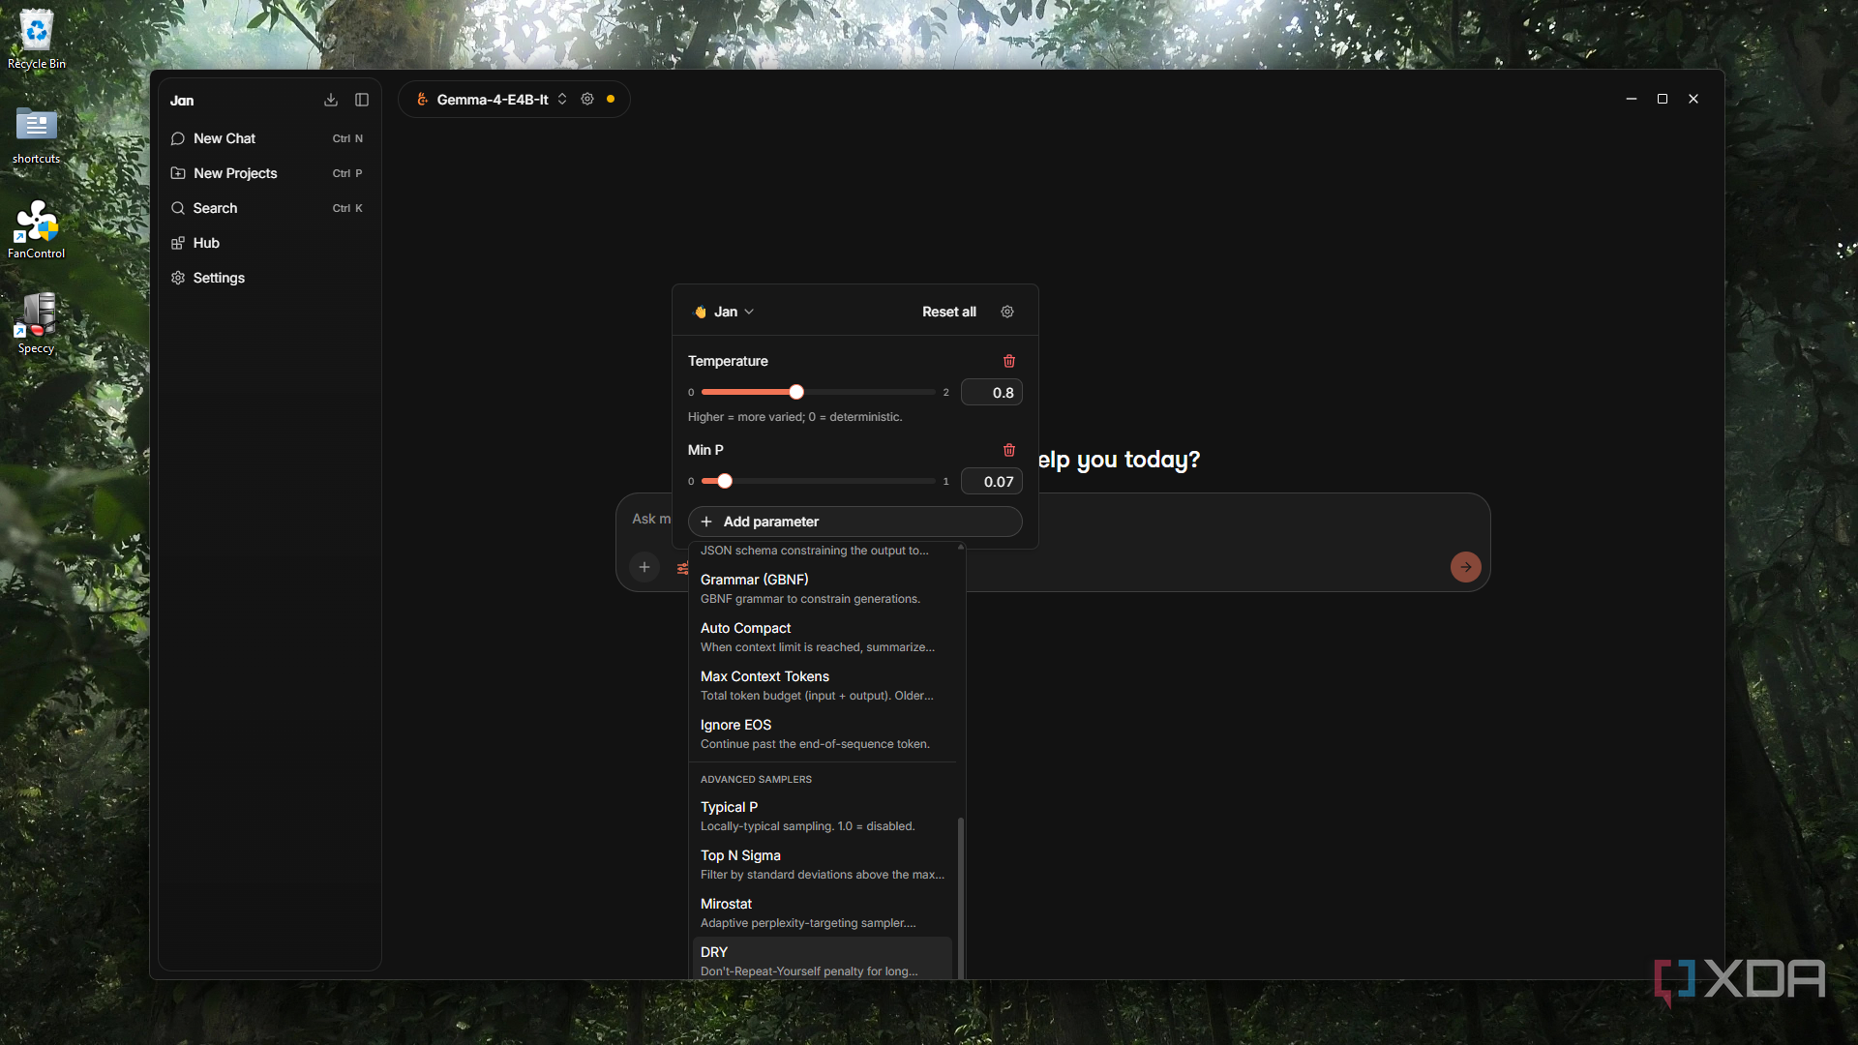Toggle the sidebar panel icon
Screen dimensions: 1858x1045
(x=362, y=100)
